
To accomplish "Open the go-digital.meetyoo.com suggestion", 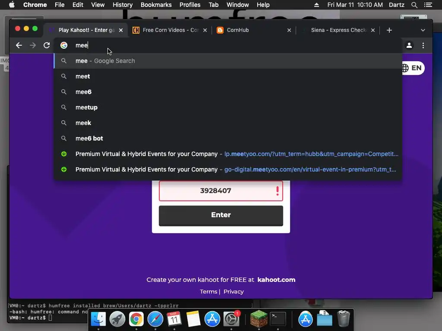I will (228, 169).
